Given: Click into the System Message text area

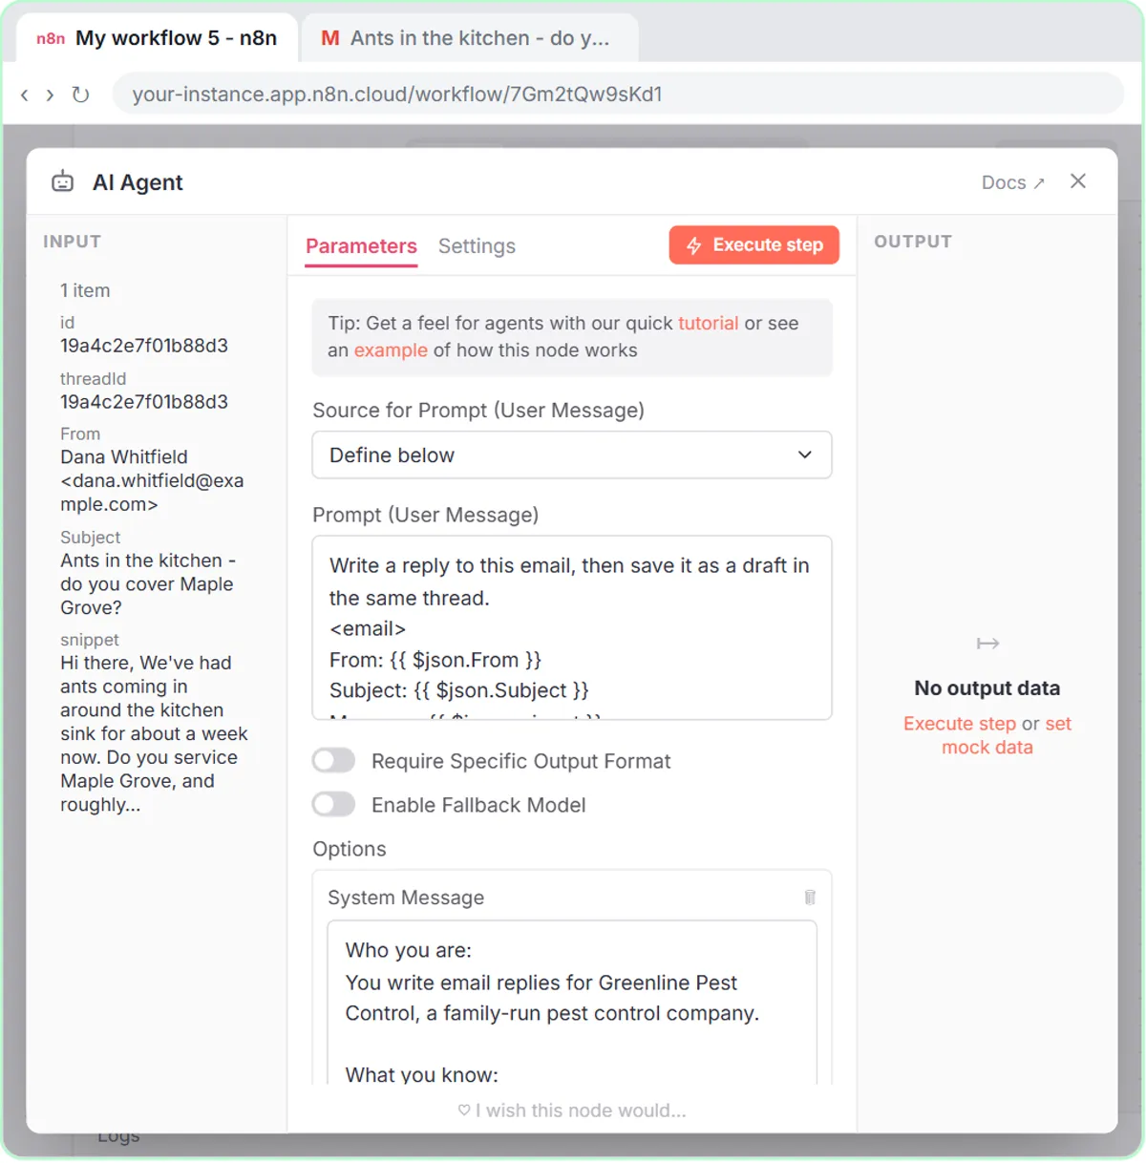Looking at the screenshot, I should coord(572,1003).
